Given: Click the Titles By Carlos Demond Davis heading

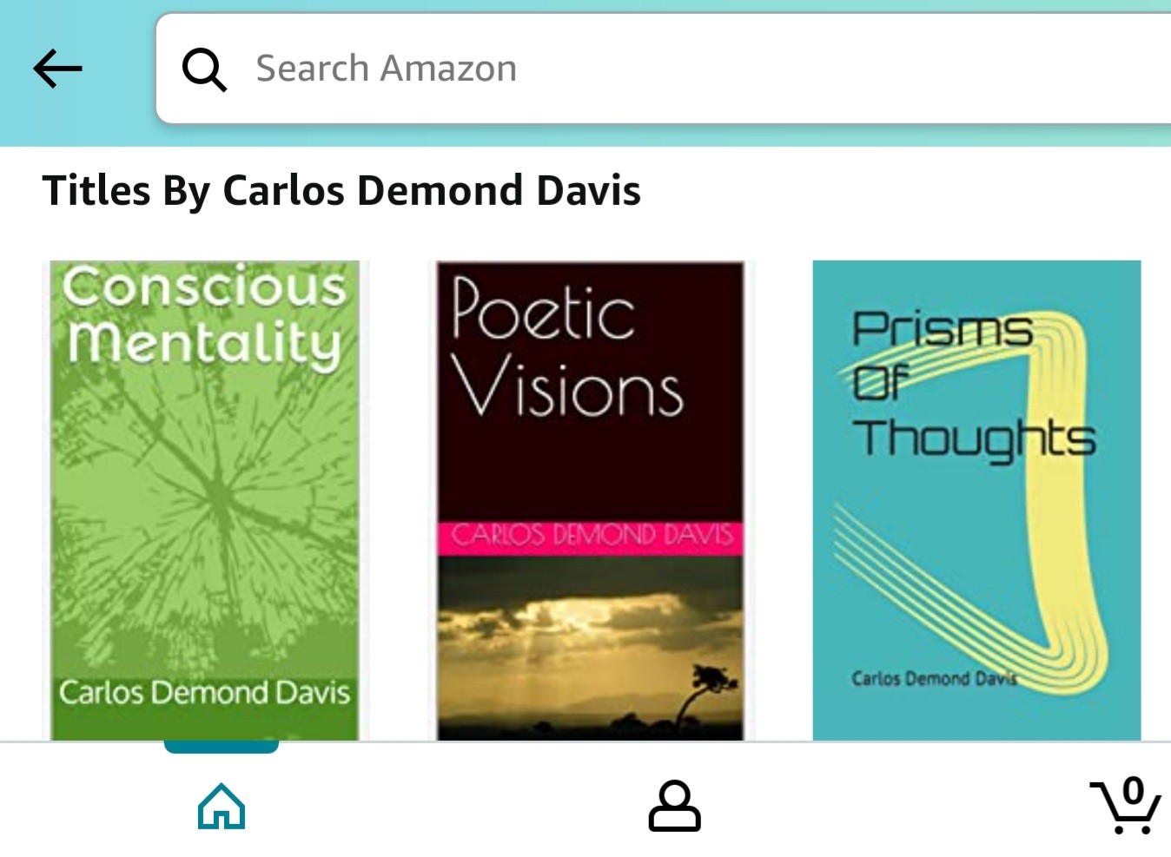Looking at the screenshot, I should (x=341, y=191).
